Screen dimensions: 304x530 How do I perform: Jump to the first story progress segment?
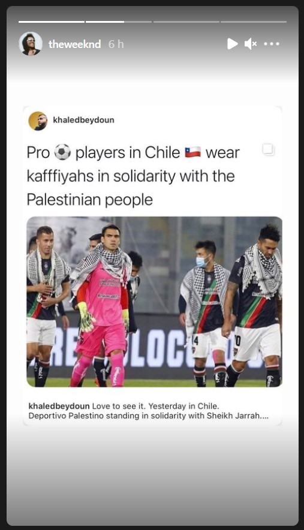click(52, 22)
